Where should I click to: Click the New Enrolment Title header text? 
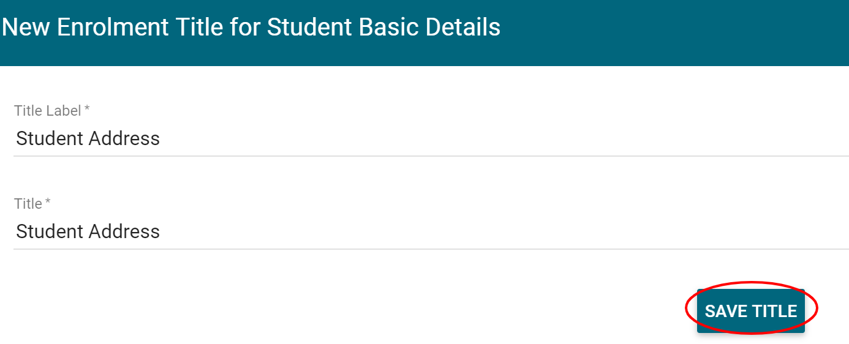point(251,28)
